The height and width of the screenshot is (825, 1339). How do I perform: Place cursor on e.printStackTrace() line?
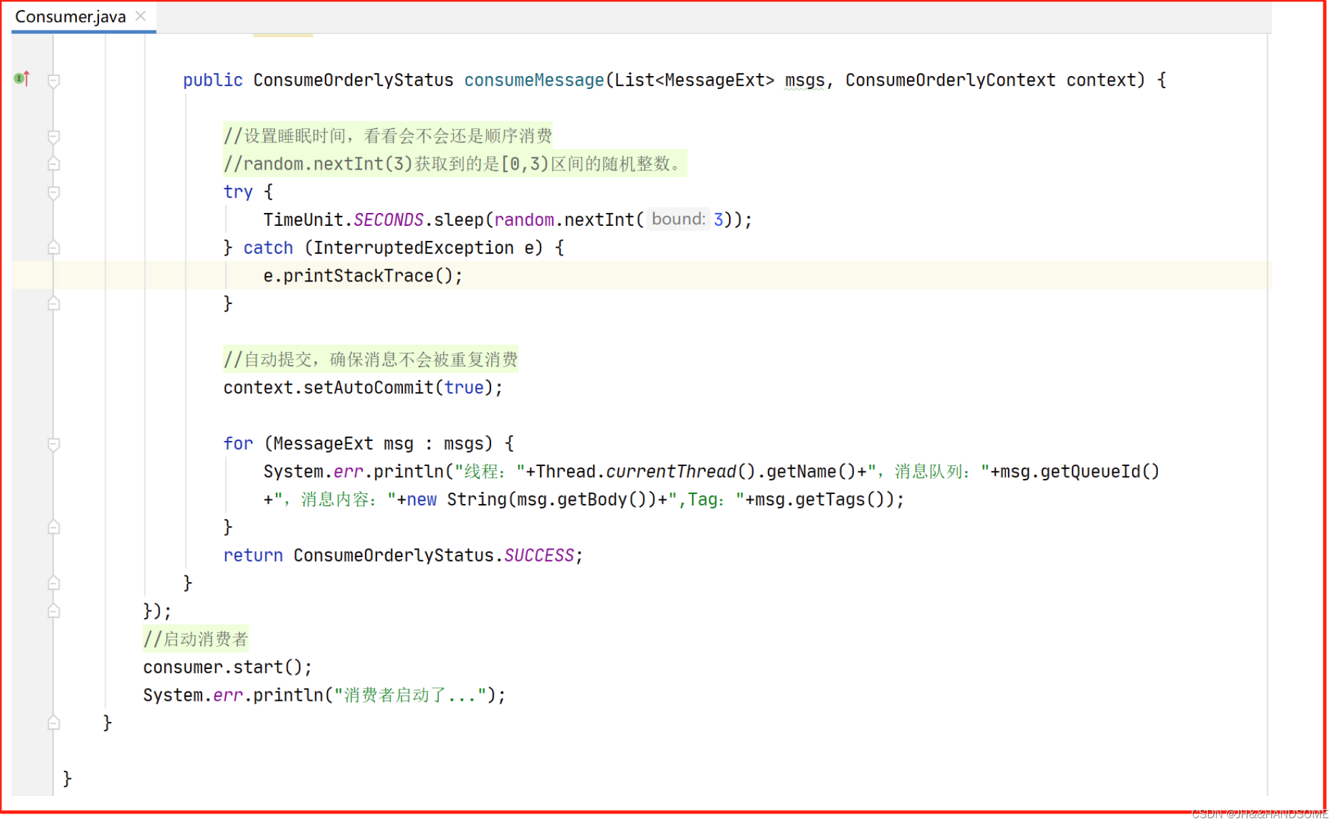[x=362, y=275]
